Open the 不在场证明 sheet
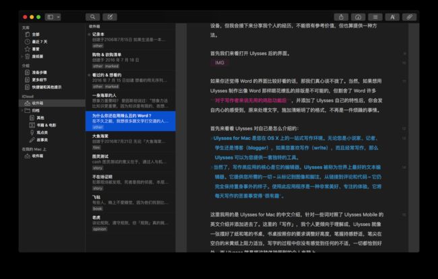 pyautogui.click(x=131, y=182)
